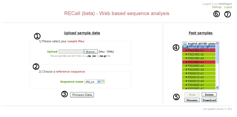Select the F00306D.A1 green sample row
The width and height of the screenshot is (237, 117).
[199, 85]
